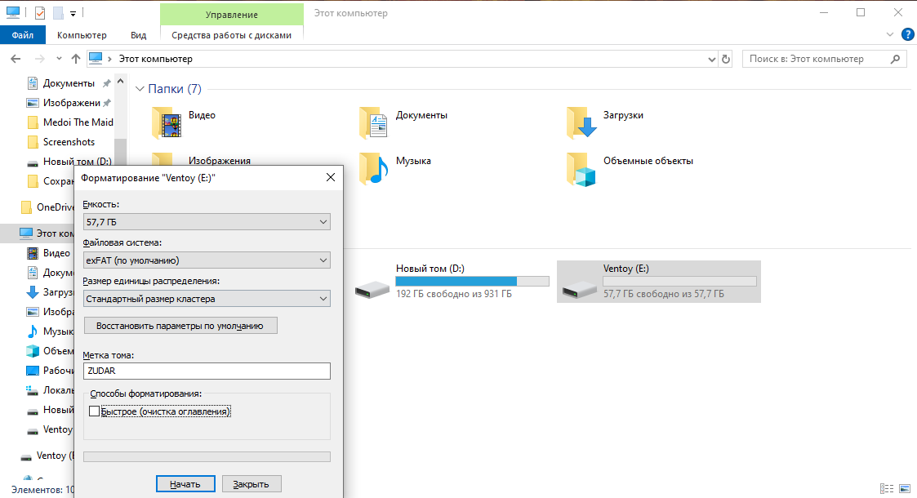Open the Загрузки folder icon
The width and height of the screenshot is (917, 498).
pos(581,123)
